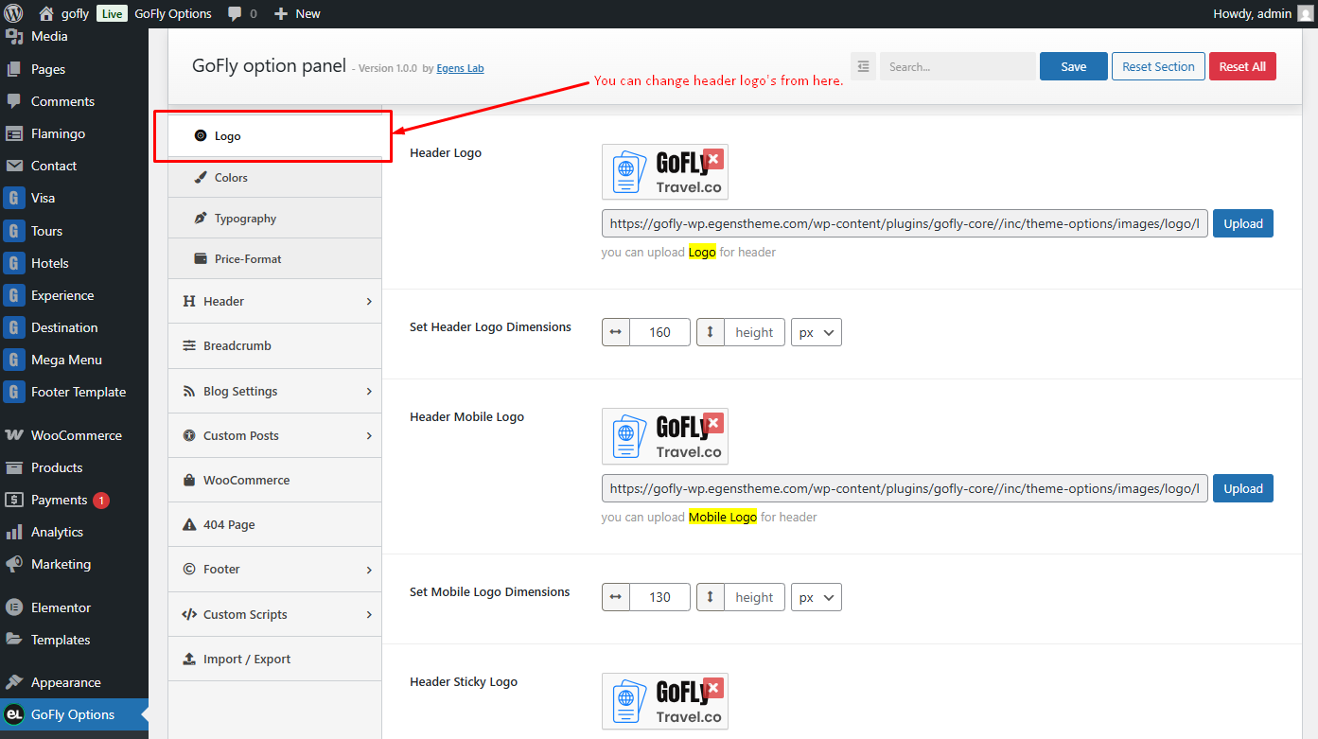This screenshot has height=739, width=1318.
Task: Open the Breadcrumb options tab
Action: [x=274, y=345]
